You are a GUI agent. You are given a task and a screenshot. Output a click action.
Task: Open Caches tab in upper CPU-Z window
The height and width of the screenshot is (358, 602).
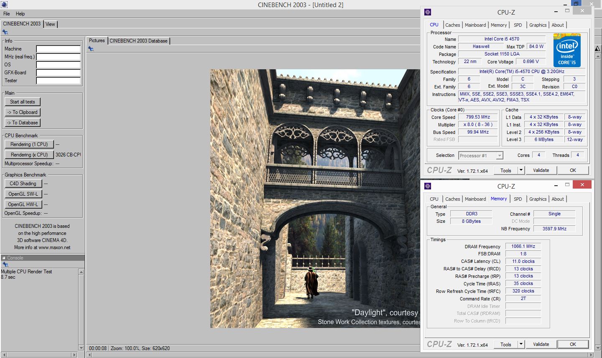(452, 25)
